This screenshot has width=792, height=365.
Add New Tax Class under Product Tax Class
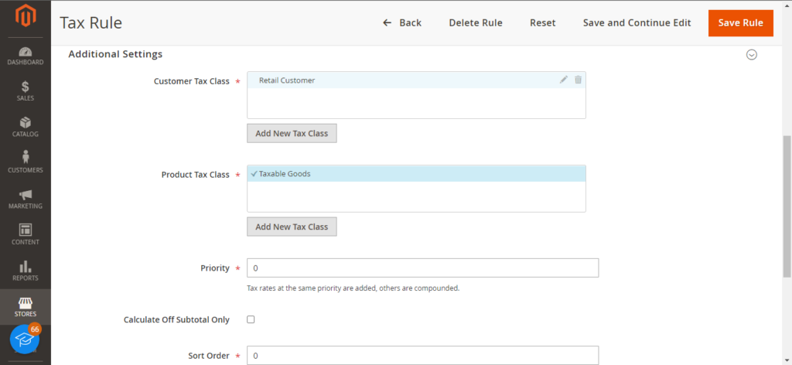[x=292, y=227]
